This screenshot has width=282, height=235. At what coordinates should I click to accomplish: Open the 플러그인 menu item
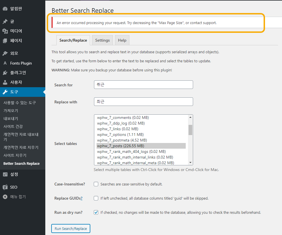coord(18,73)
